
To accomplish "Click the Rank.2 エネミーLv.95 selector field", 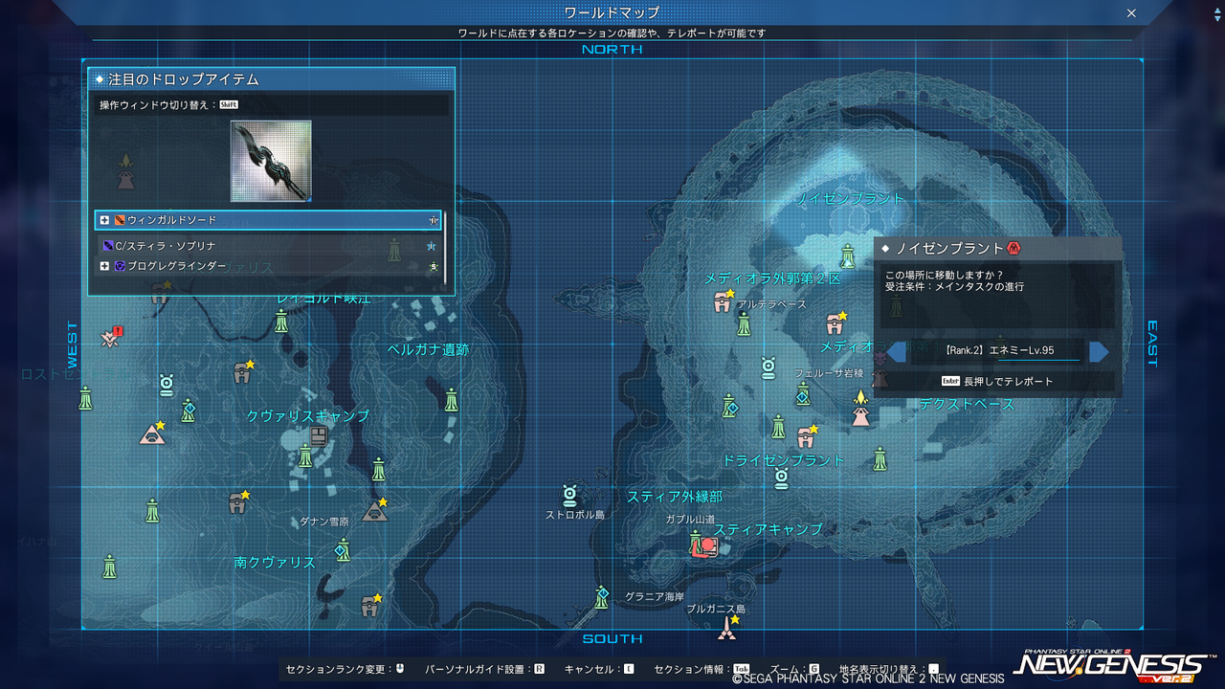I will tap(998, 351).
